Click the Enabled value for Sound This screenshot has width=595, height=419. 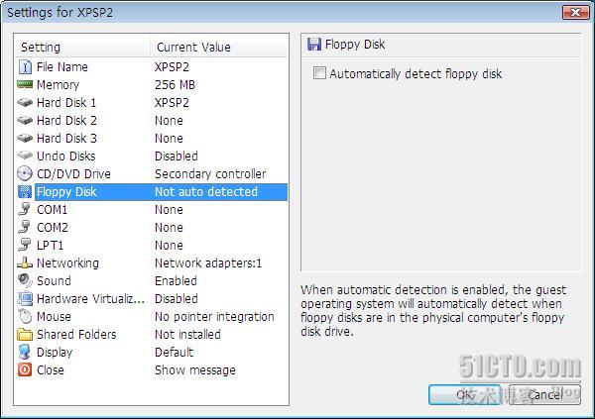[x=176, y=281]
